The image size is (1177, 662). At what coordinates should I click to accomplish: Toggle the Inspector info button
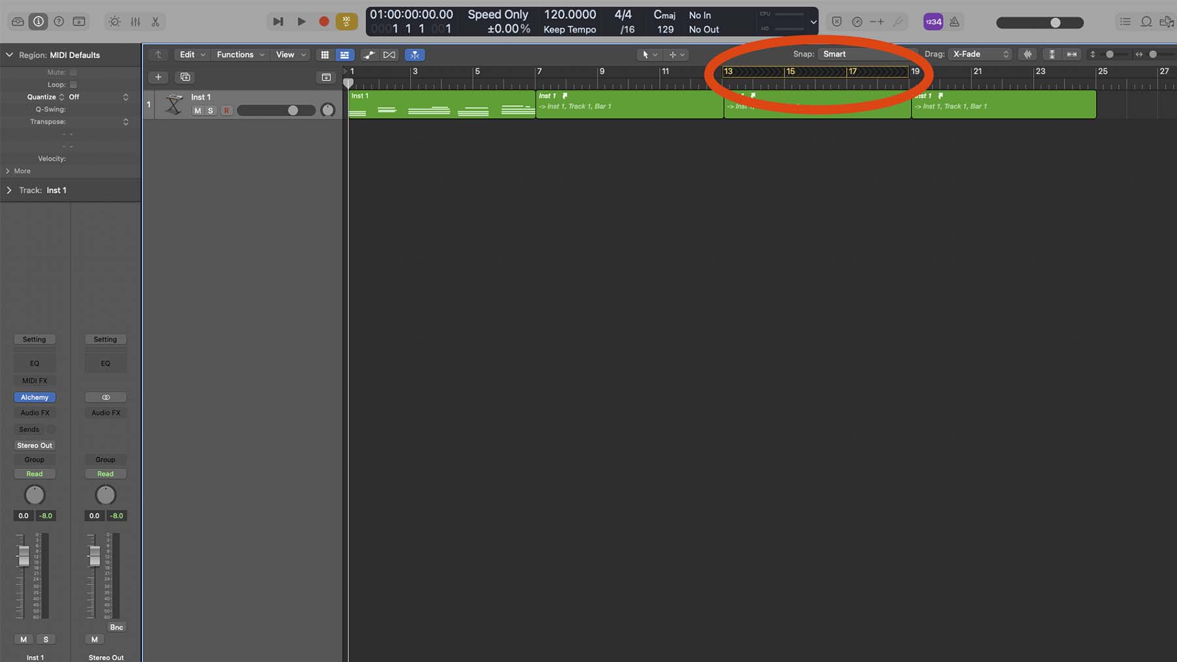point(39,22)
